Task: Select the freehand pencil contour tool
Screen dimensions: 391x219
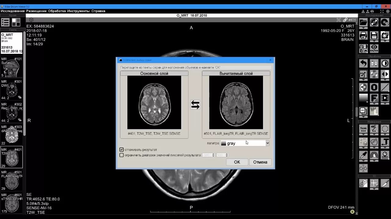Action: tap(374, 142)
